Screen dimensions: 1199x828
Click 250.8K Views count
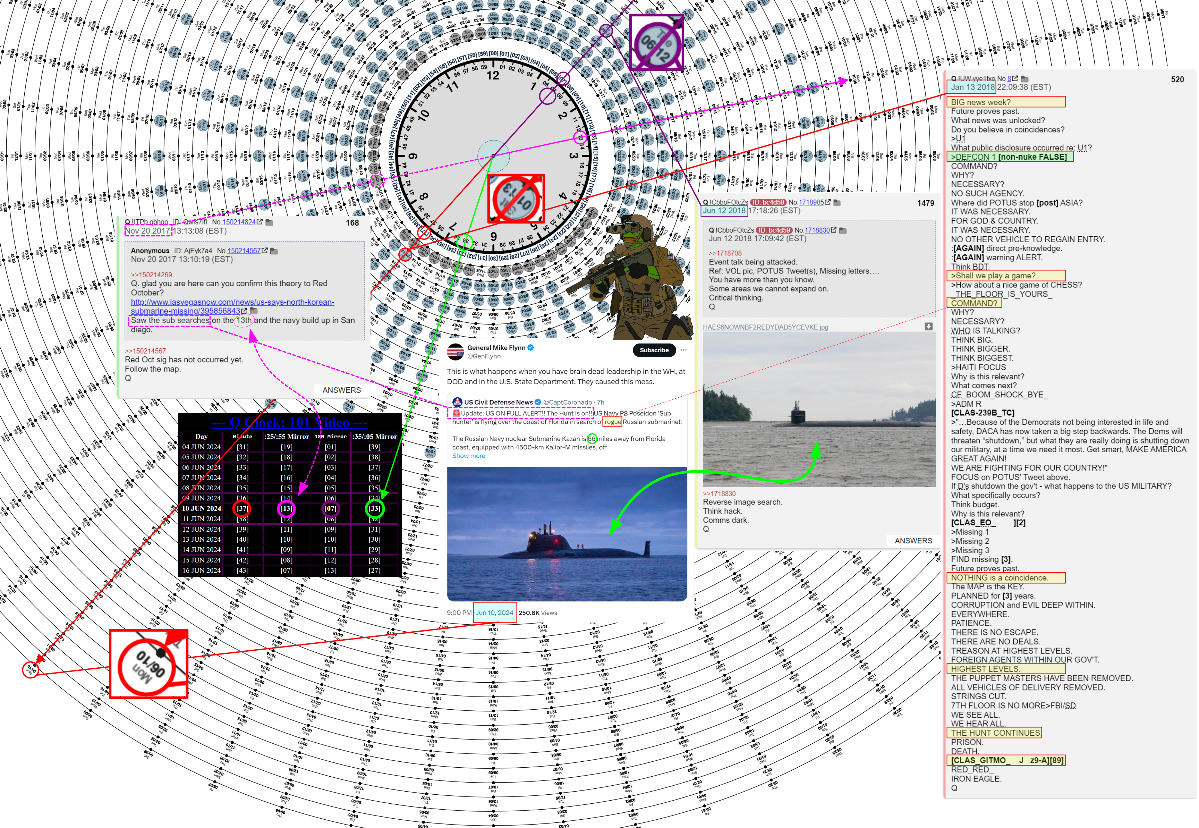tap(538, 613)
